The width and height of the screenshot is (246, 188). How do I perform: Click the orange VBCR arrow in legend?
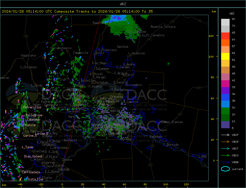pyautogui.click(x=225, y=142)
